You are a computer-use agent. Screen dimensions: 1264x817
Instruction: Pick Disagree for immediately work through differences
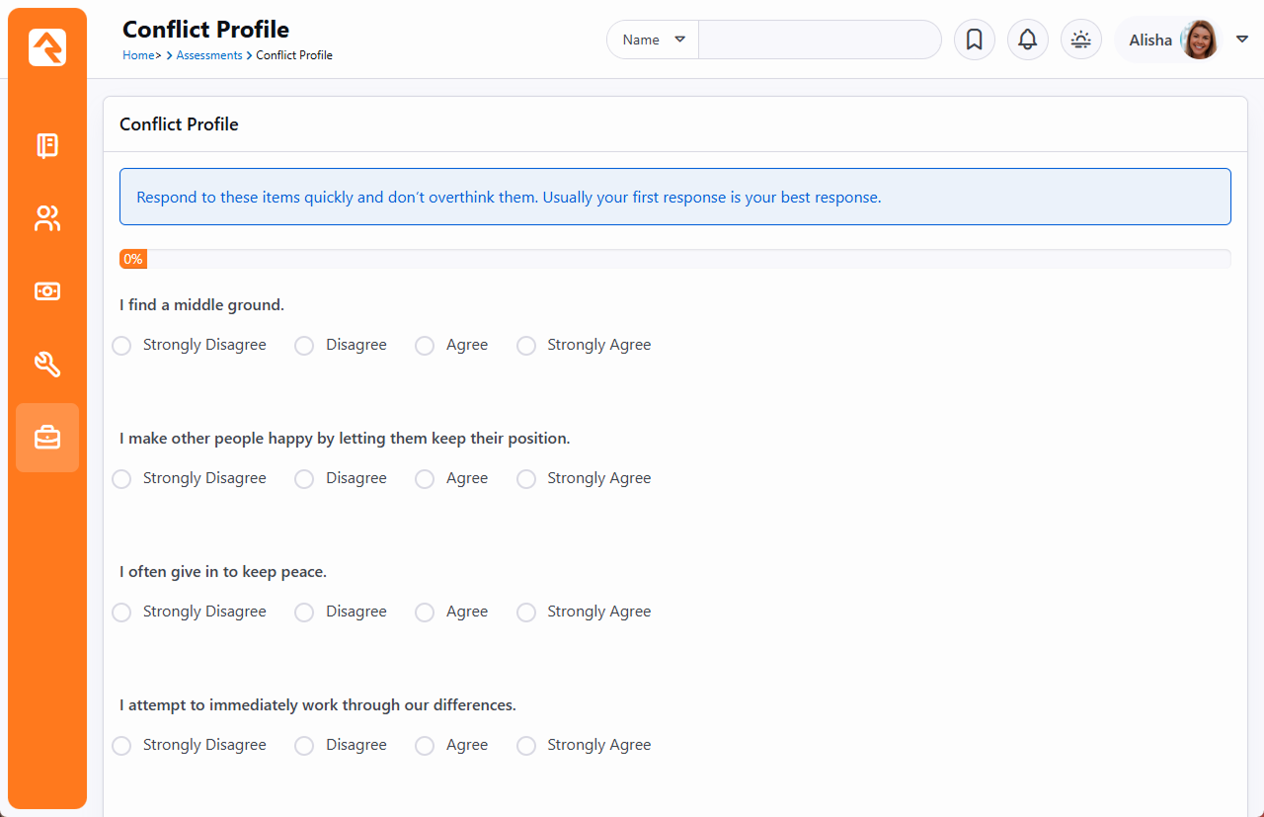tap(304, 746)
